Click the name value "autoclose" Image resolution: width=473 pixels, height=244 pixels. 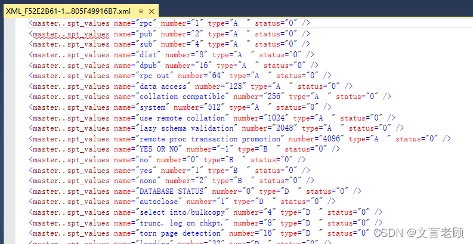(159, 202)
